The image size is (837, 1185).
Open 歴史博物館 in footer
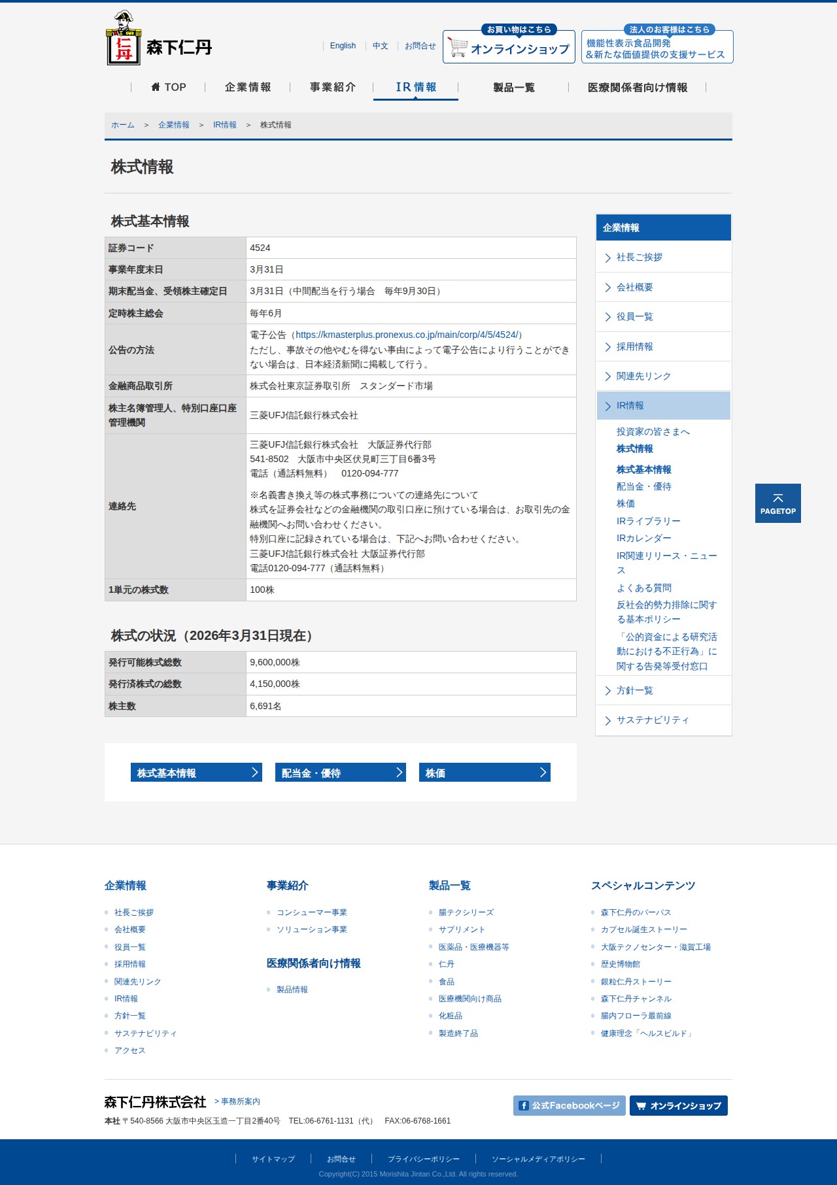pos(621,964)
